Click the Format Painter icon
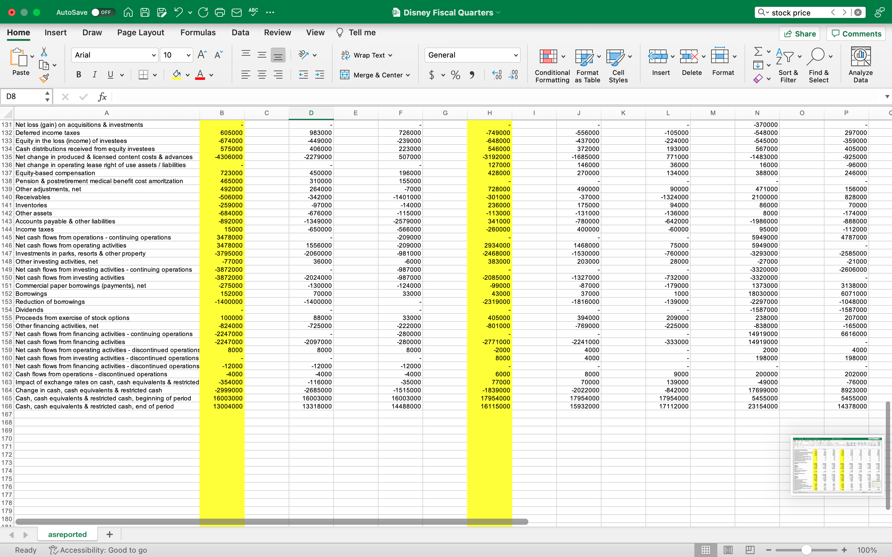The width and height of the screenshot is (892, 557). 44,78
